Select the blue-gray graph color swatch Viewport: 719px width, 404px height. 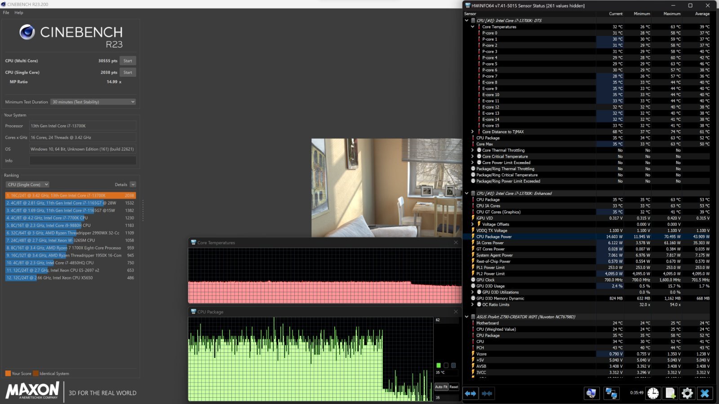point(453,365)
